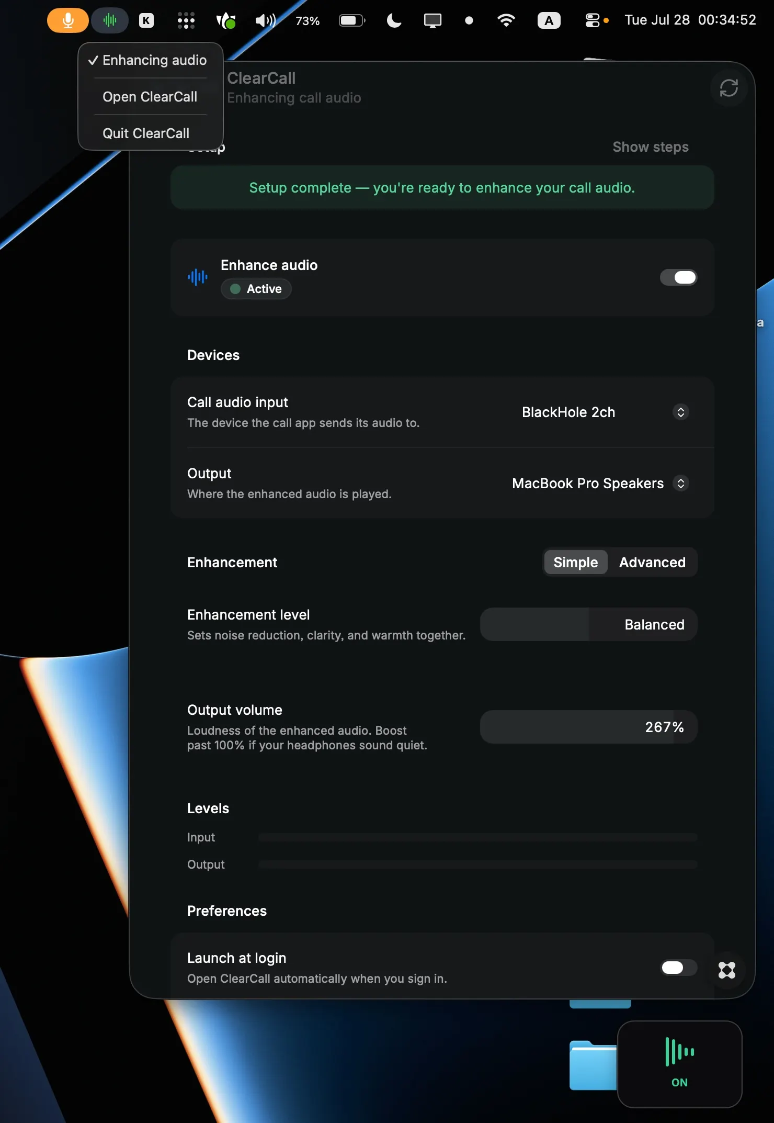The width and height of the screenshot is (774, 1123).
Task: Choose Open ClearCall from the menu
Action: click(151, 97)
